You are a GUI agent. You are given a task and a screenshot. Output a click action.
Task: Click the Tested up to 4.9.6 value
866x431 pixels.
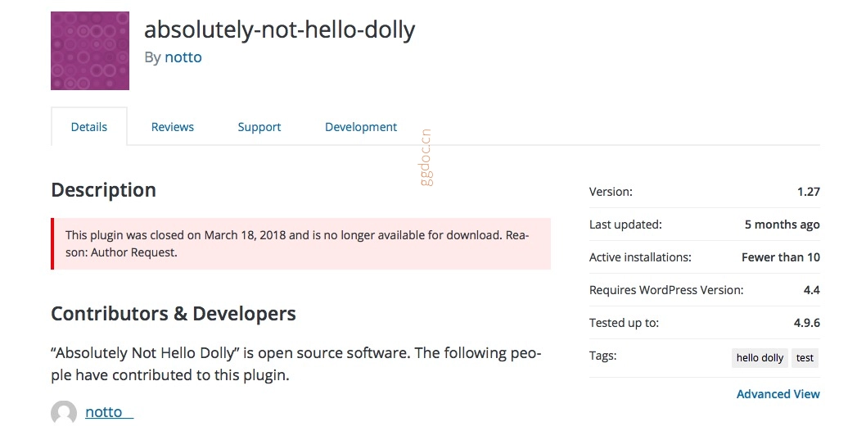pyautogui.click(x=807, y=323)
